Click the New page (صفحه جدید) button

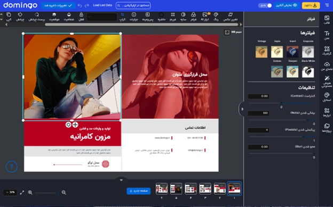[x=139, y=191]
